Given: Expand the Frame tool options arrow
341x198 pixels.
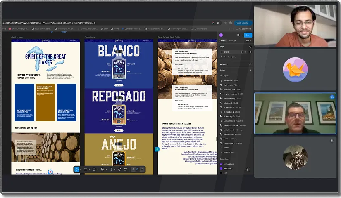Looking at the screenshot, I should 89,170.
